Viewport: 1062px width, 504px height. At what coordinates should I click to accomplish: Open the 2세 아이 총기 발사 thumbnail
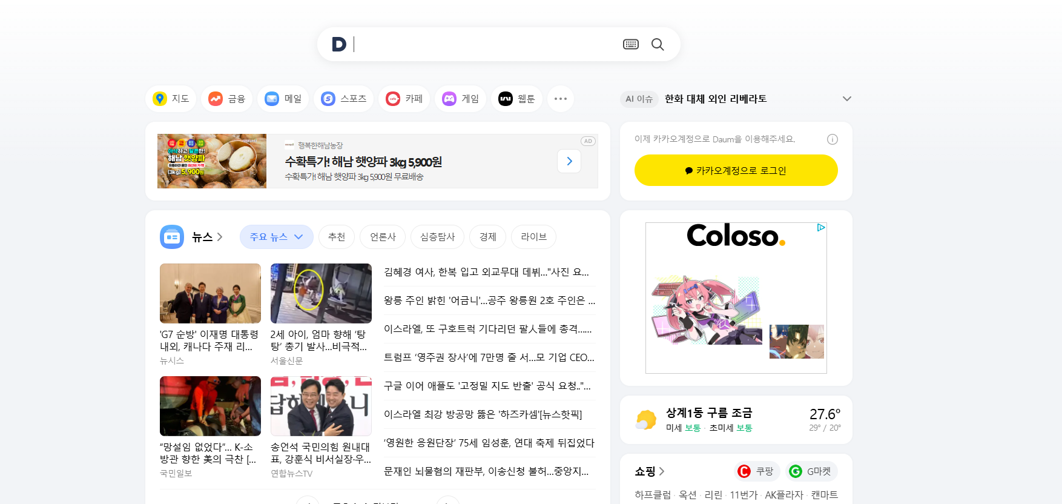321,293
